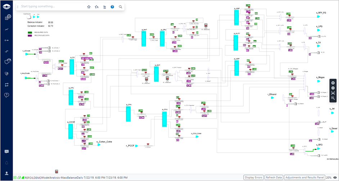Open the Adjustments and Results Panel
The height and width of the screenshot is (181, 339).
(304, 177)
